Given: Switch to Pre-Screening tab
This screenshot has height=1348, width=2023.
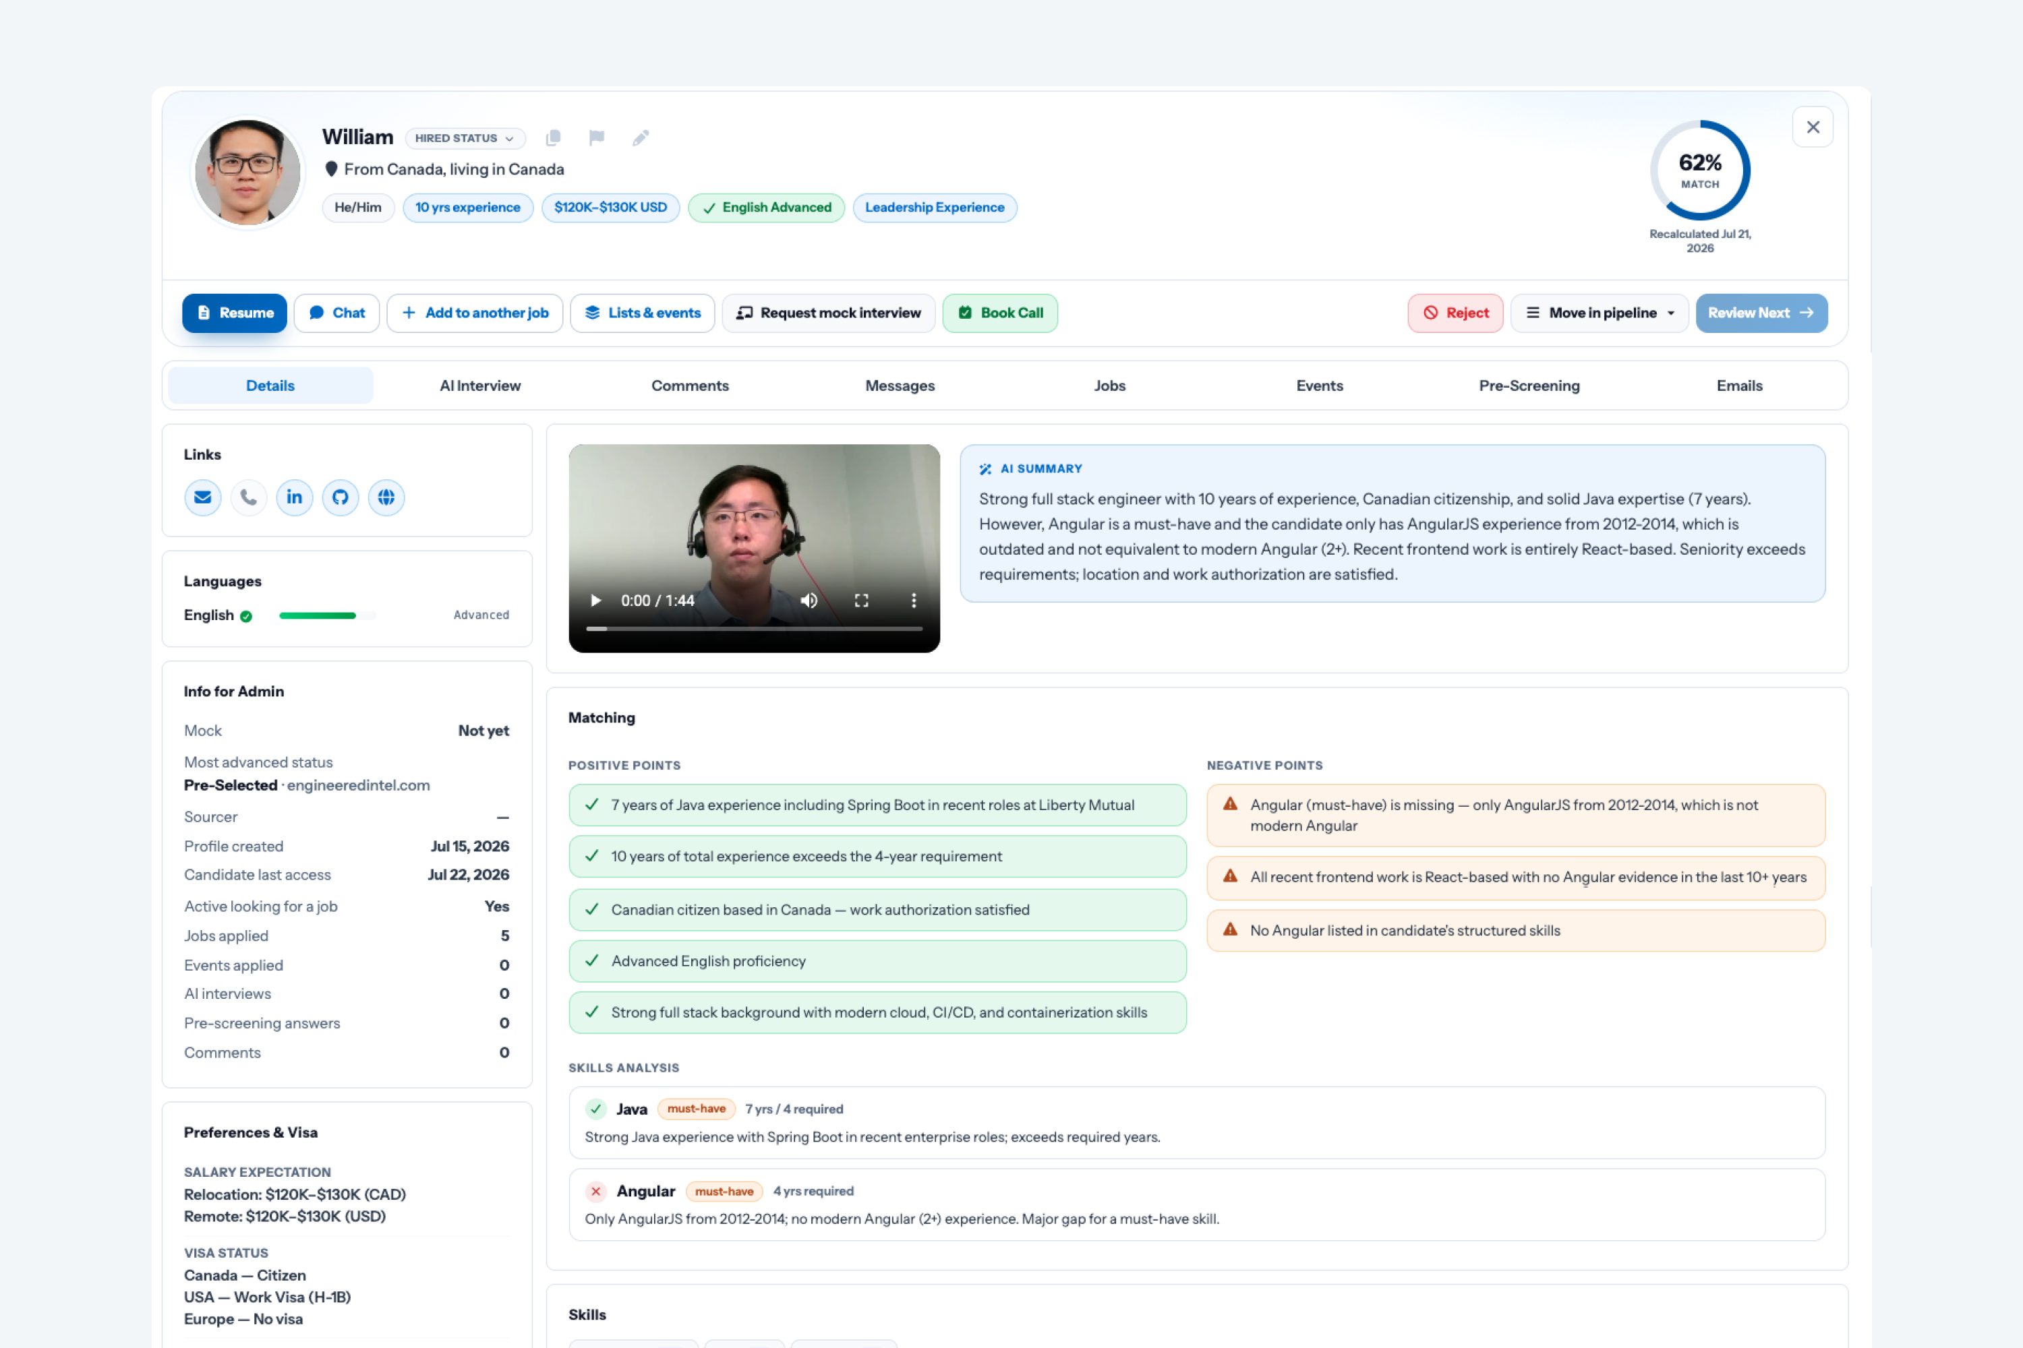Looking at the screenshot, I should (1529, 385).
